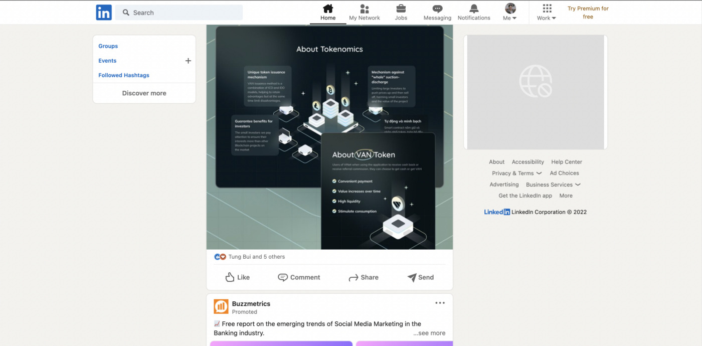This screenshot has height=346, width=702.
Task: Click the Promoted label under Buzzmetrics
Action: tap(244, 312)
